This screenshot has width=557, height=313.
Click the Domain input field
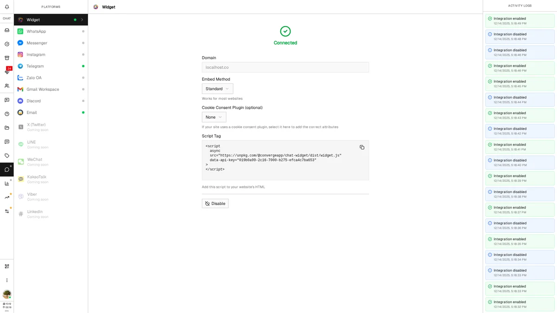pyautogui.click(x=285, y=67)
